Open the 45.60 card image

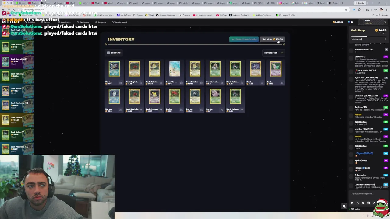point(195,96)
